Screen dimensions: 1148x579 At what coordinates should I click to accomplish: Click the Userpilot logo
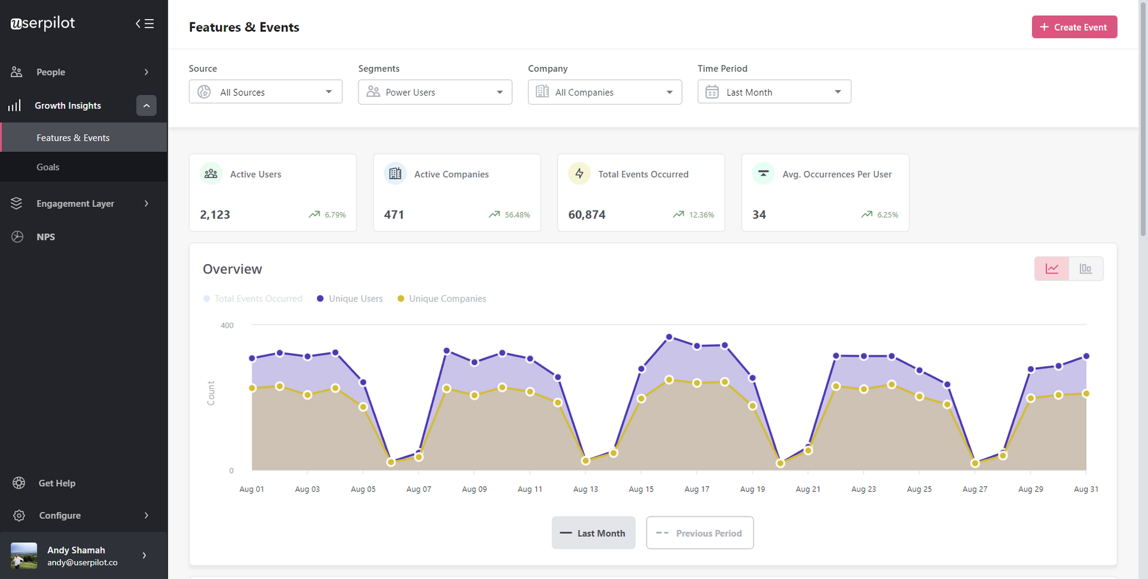[x=42, y=23]
